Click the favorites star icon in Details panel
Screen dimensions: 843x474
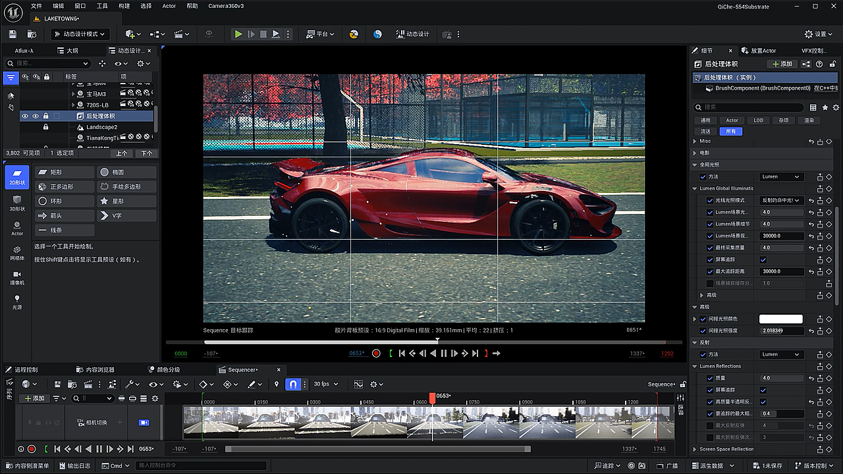825,107
